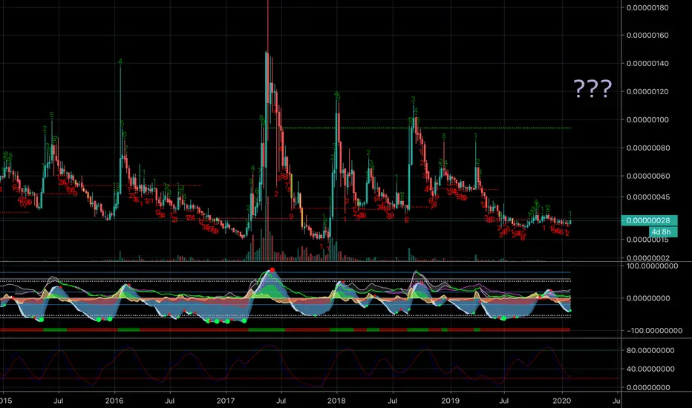
Task: Click price axis value 0.00000180
Action: coord(647,7)
